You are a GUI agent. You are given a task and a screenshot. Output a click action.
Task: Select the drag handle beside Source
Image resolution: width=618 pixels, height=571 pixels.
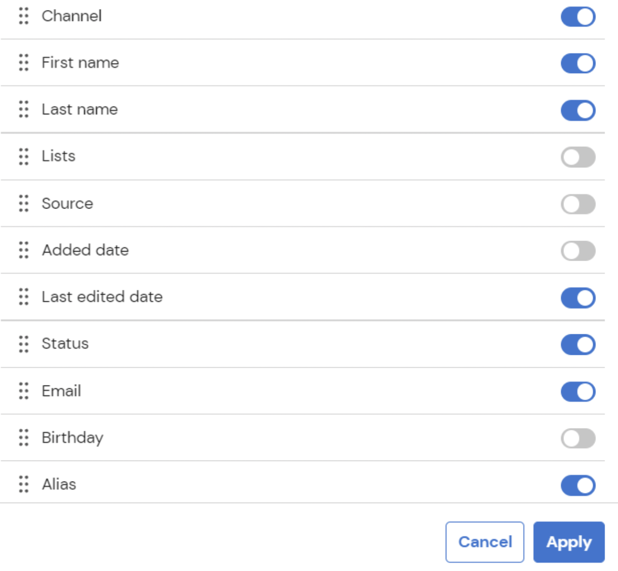(x=23, y=203)
